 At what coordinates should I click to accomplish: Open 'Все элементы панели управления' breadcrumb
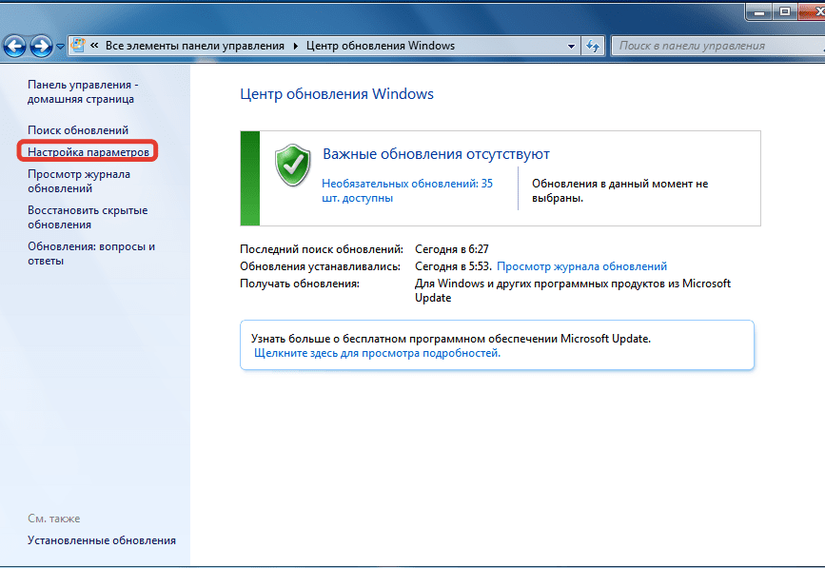coord(195,46)
